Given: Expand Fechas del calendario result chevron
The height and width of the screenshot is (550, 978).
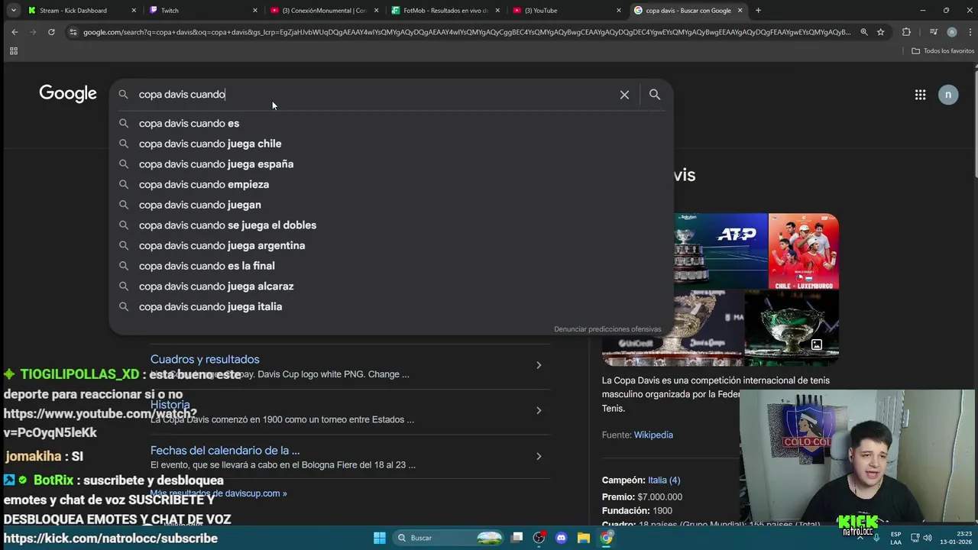Looking at the screenshot, I should point(539,456).
